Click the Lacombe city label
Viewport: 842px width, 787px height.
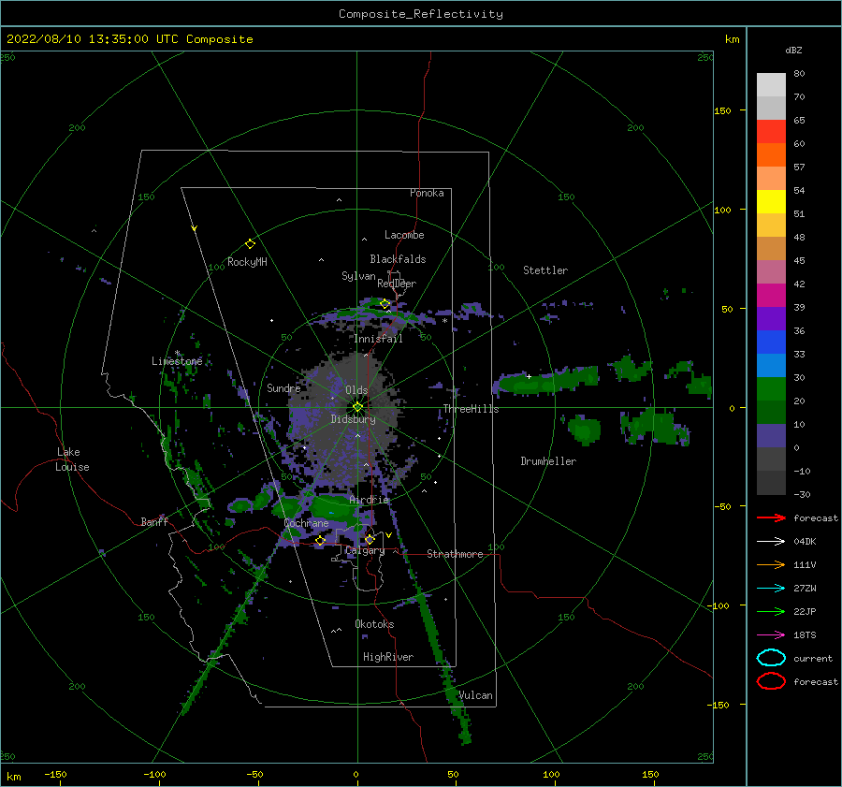[x=404, y=235]
